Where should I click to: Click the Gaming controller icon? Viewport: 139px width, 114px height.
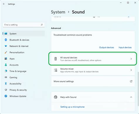6,77
